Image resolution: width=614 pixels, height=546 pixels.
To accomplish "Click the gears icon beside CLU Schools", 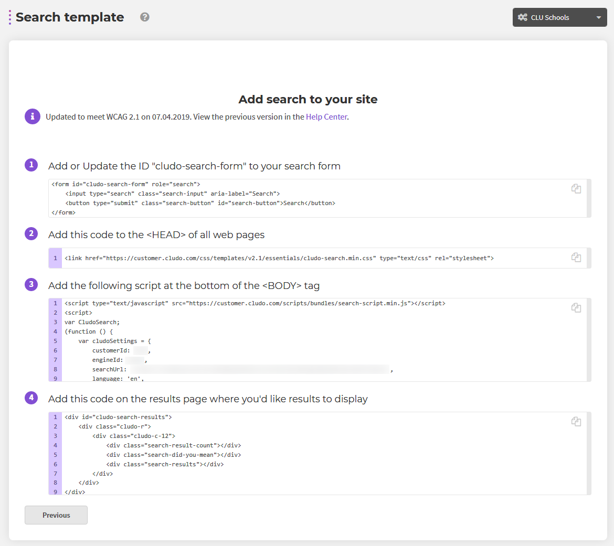I will (x=522, y=17).
